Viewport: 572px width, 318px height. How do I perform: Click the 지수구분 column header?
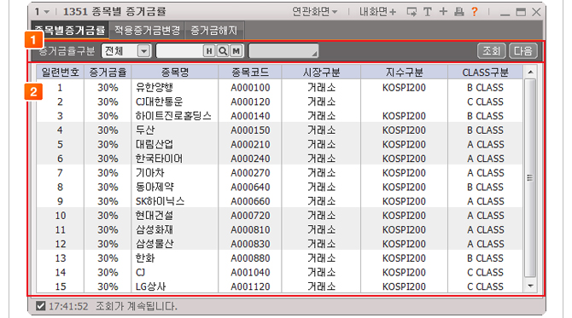404,72
